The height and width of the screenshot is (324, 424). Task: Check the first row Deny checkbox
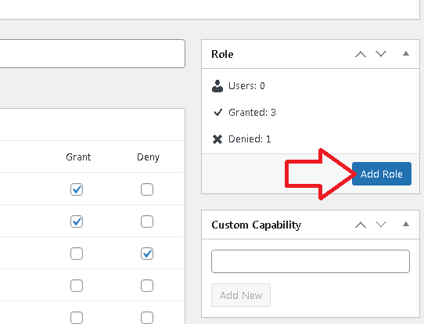[x=147, y=189]
